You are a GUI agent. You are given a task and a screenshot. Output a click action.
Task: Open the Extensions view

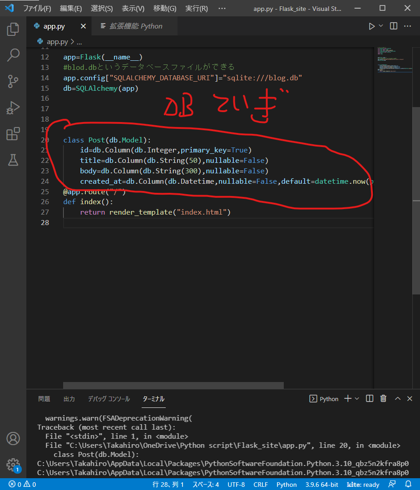pos(13,134)
